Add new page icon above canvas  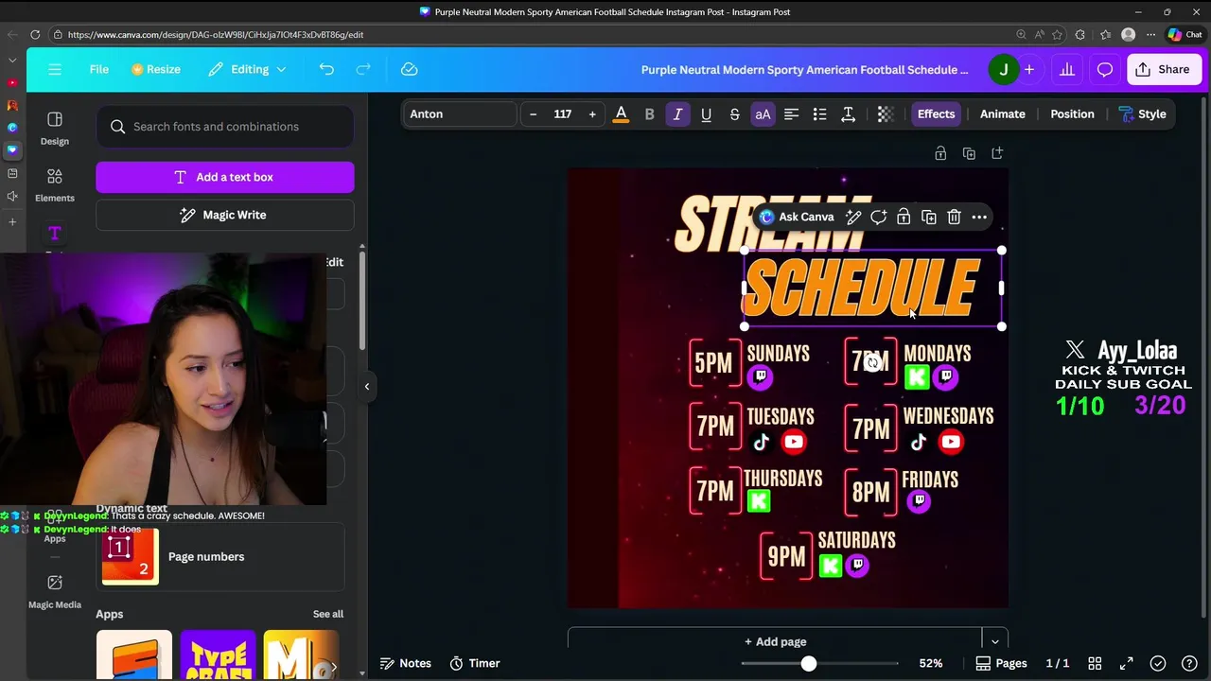coord(997,153)
